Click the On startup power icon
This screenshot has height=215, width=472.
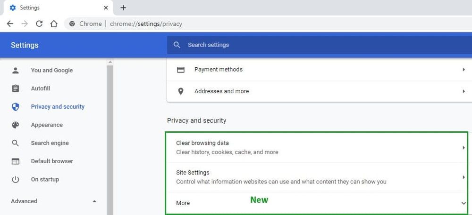[x=16, y=179]
